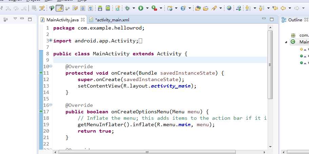309x154 pixels.
Task: Collapse Main class node in Outline
Action: 286,42
